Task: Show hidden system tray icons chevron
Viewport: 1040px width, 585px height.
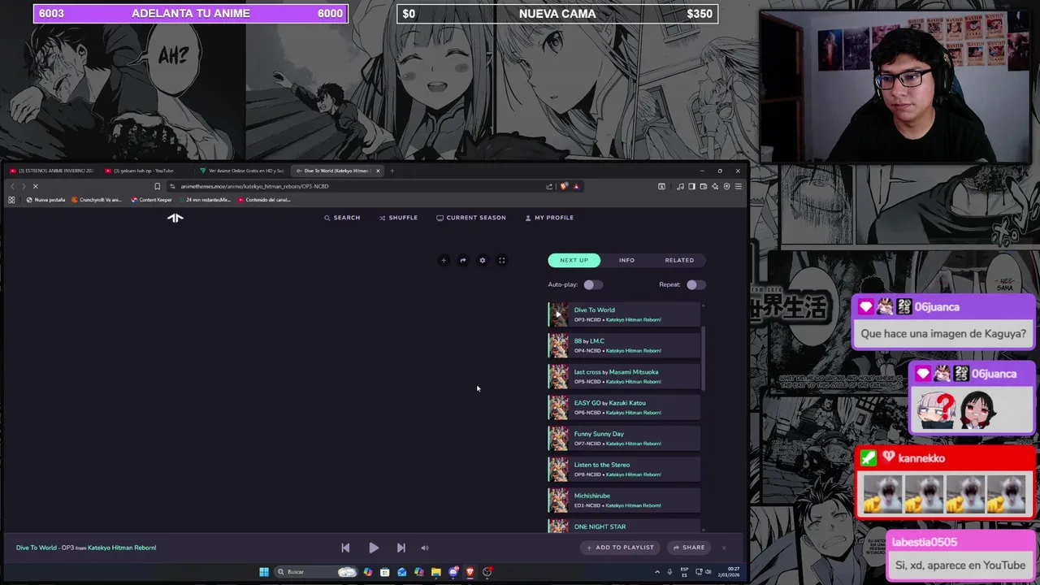Action: pyautogui.click(x=657, y=572)
